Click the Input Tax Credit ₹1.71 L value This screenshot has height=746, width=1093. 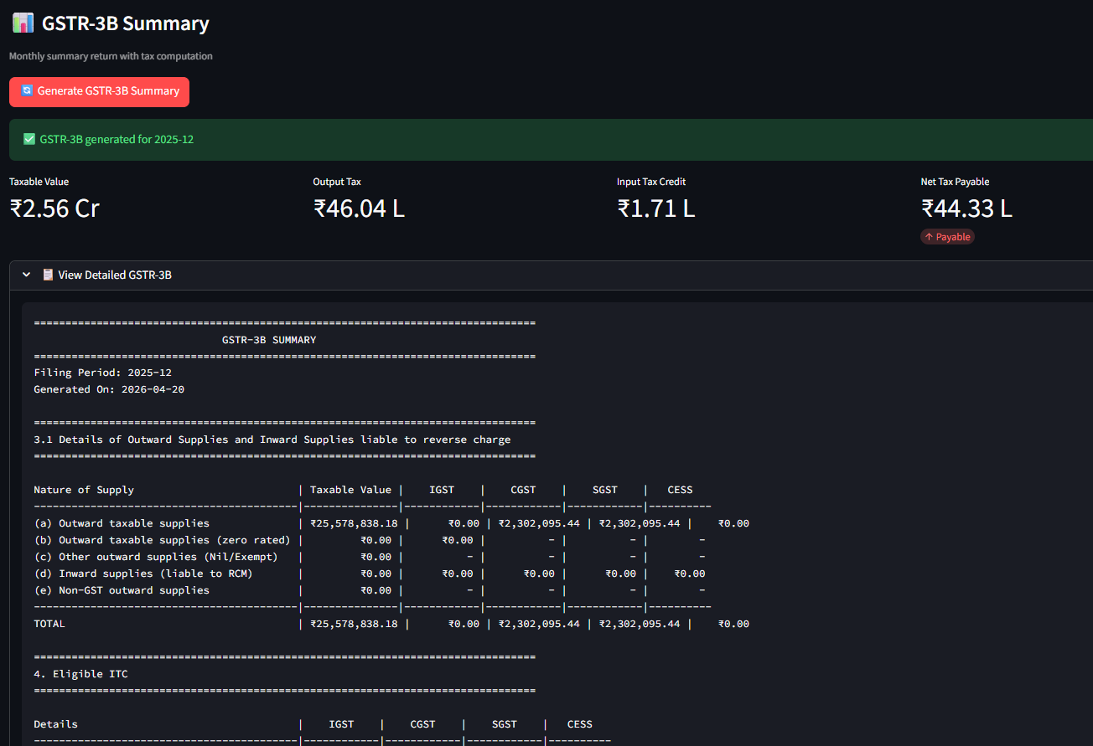point(655,208)
